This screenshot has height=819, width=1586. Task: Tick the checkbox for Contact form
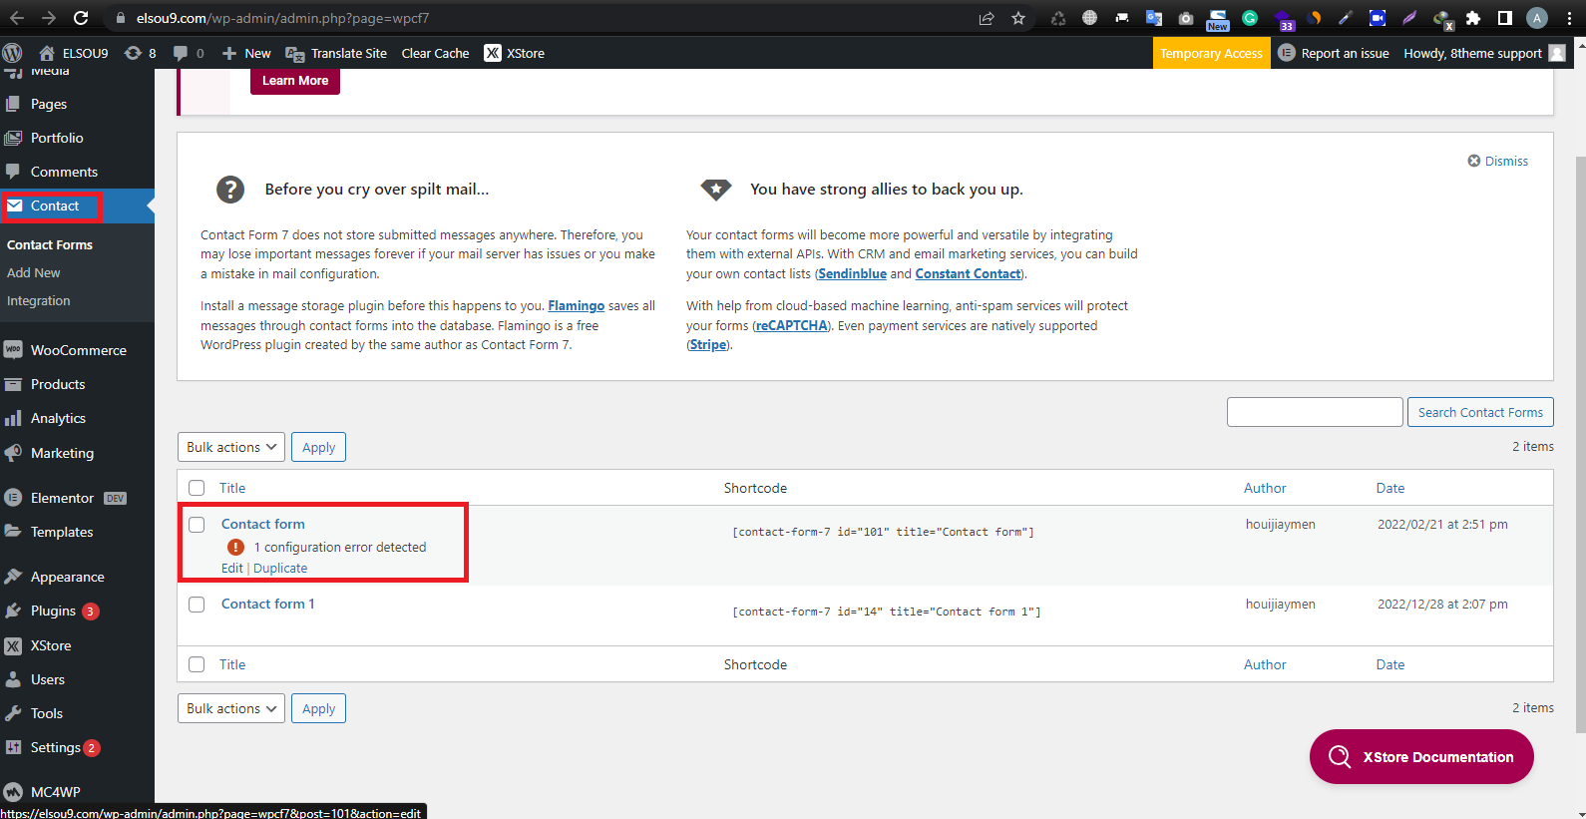tap(197, 525)
